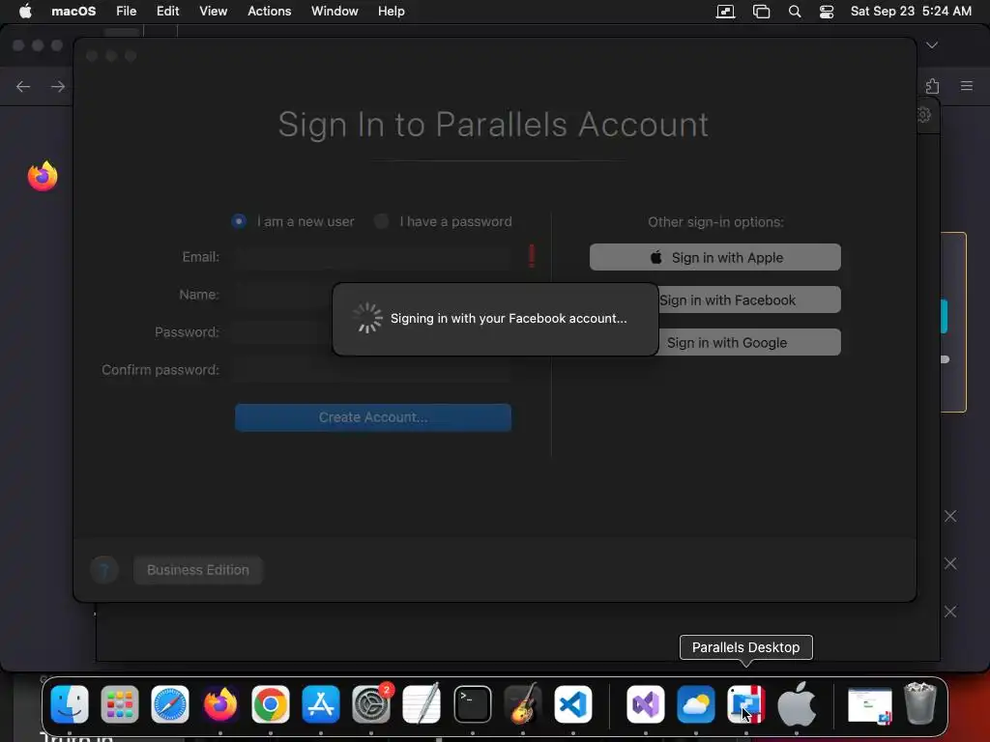Click the Parallels menu bar status icon
990x742 pixels.
coord(725,12)
